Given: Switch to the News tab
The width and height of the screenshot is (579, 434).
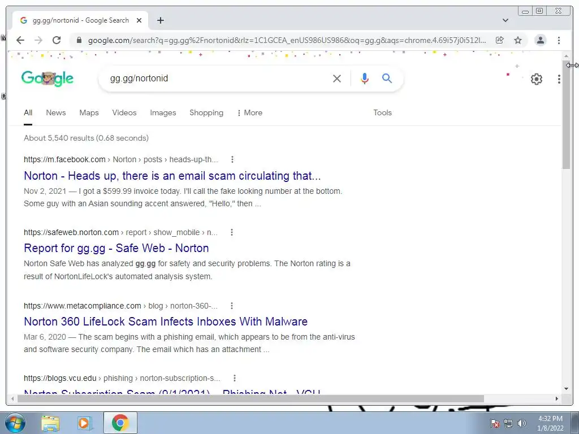Looking at the screenshot, I should pyautogui.click(x=56, y=113).
